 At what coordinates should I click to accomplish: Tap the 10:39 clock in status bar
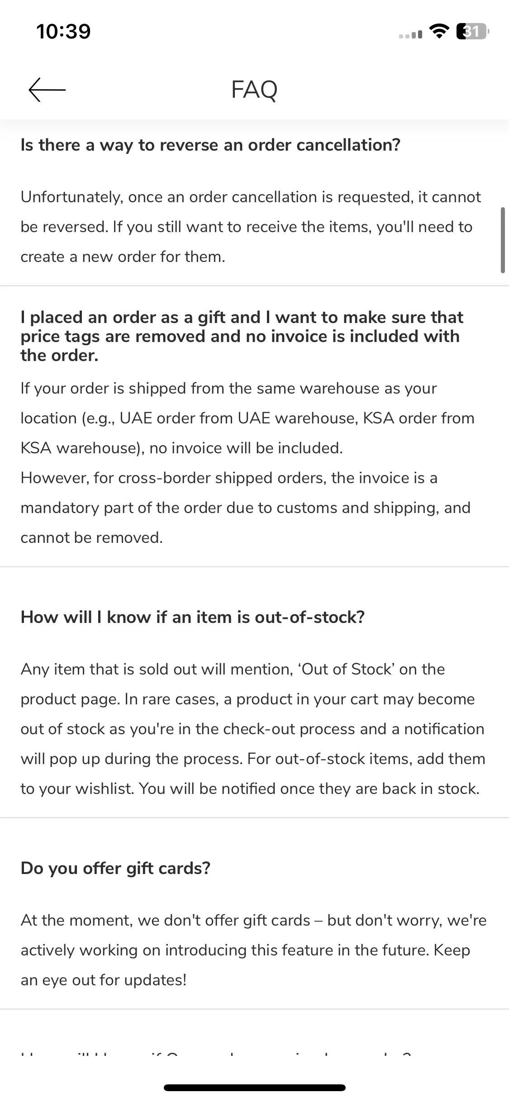tap(63, 31)
